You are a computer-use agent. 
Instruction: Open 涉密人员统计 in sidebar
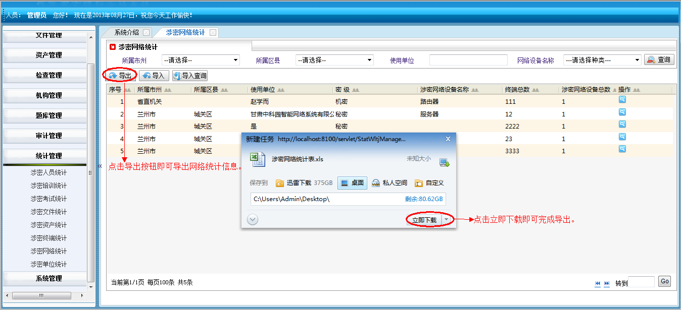click(x=48, y=172)
